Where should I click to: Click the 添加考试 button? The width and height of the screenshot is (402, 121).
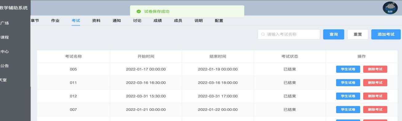[386, 34]
